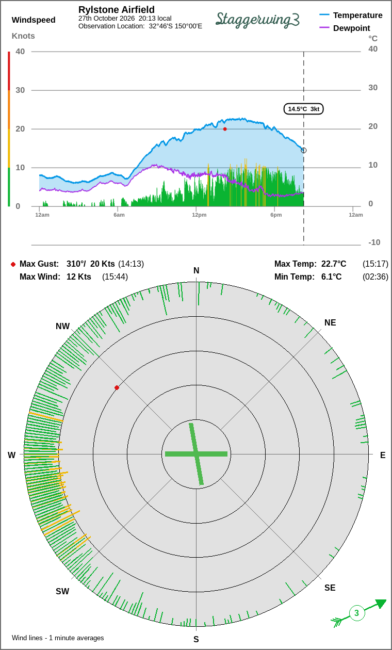The width and height of the screenshot is (392, 650).
Task: Click the Max Temp value 22.7°C
Action: click(334, 264)
